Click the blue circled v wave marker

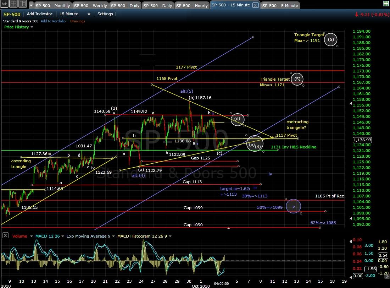pos(294,207)
